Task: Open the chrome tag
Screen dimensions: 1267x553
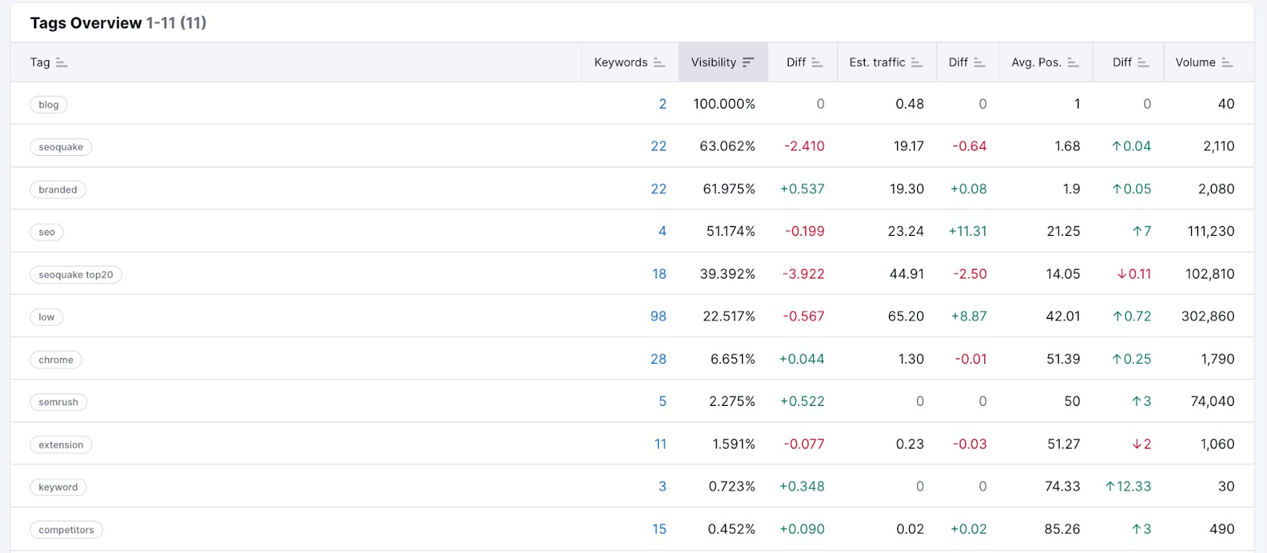Action: point(55,360)
